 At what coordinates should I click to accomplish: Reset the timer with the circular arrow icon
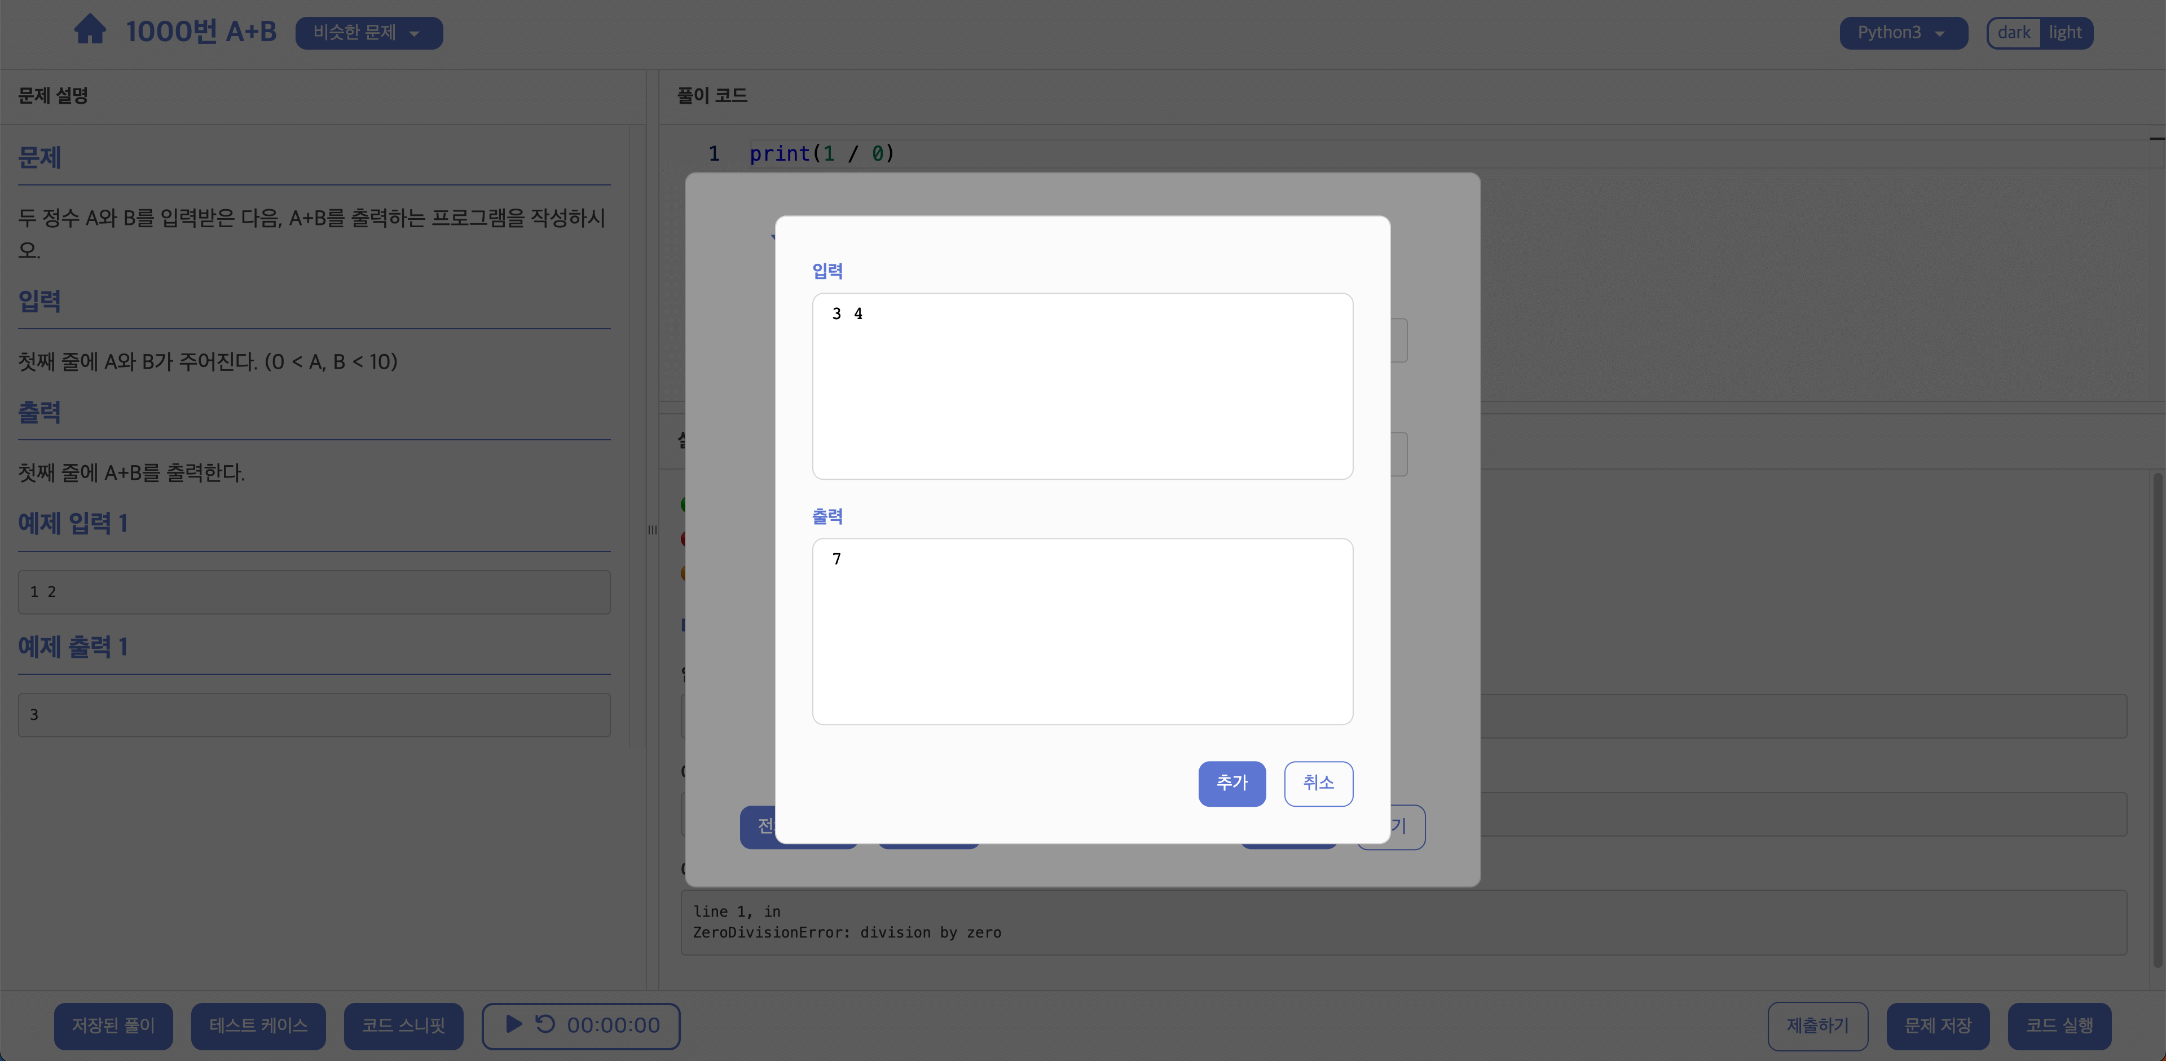[x=545, y=1024]
